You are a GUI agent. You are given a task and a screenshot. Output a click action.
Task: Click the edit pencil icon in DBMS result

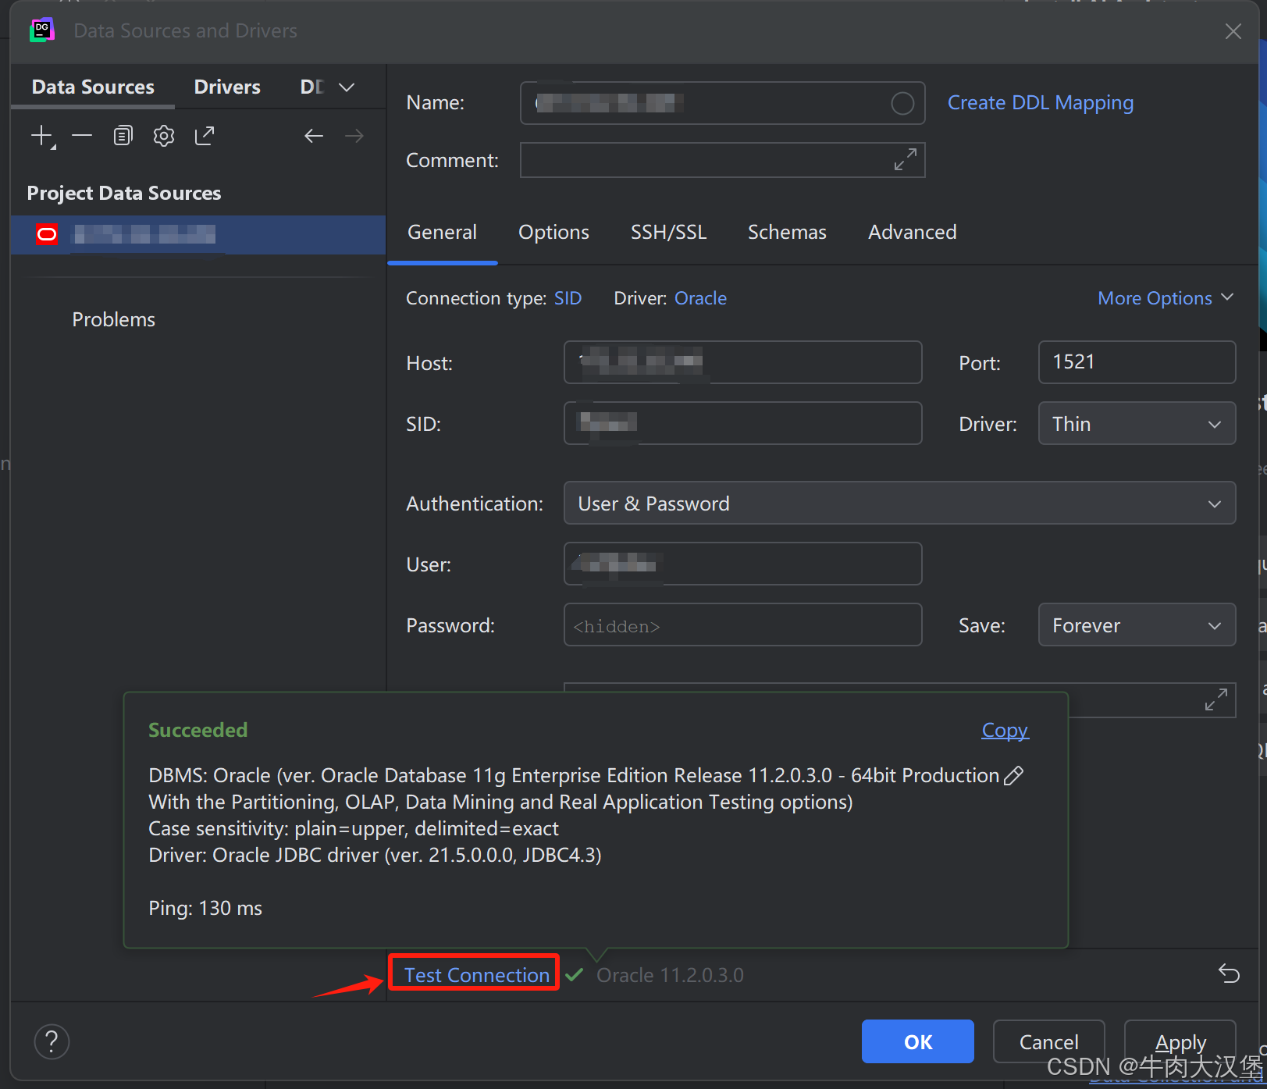[1013, 775]
